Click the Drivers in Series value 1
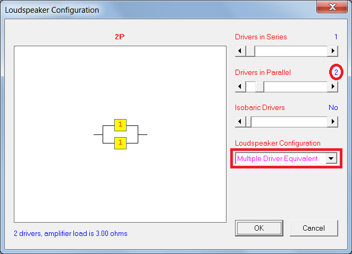This screenshot has height=254, width=352. 336,37
